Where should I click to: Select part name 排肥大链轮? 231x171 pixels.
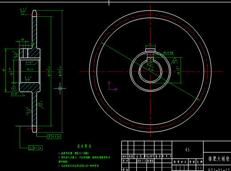click(219, 159)
